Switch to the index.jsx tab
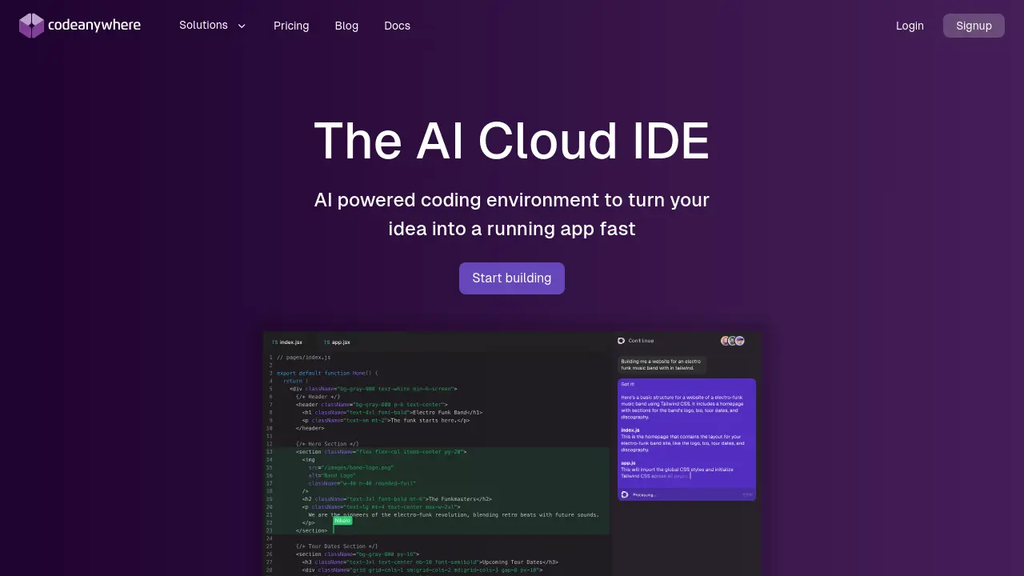Viewport: 1024px width, 576px height. (x=290, y=342)
